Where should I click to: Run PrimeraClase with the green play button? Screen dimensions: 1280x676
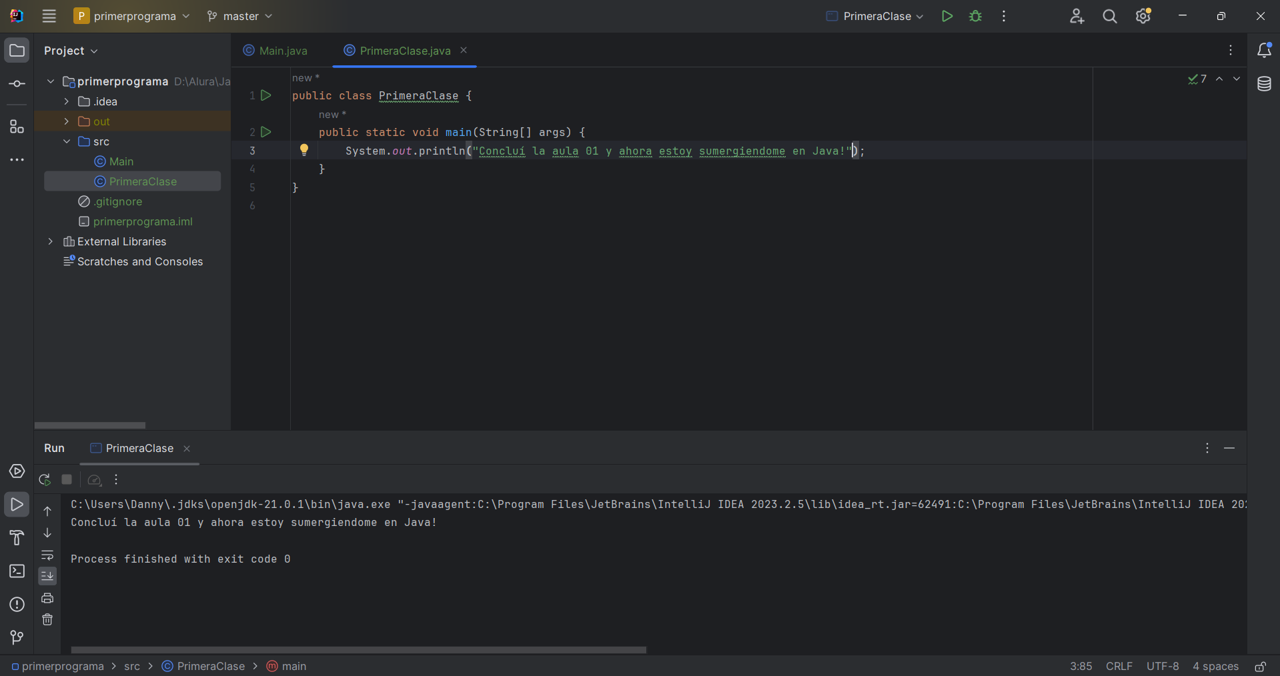946,16
